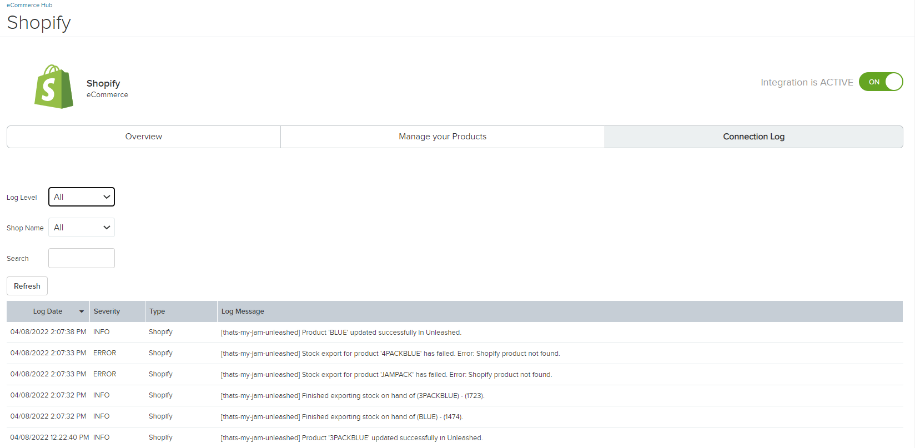Image resolution: width=915 pixels, height=448 pixels.
Task: Click the Log Date sort arrow
Action: 82,311
